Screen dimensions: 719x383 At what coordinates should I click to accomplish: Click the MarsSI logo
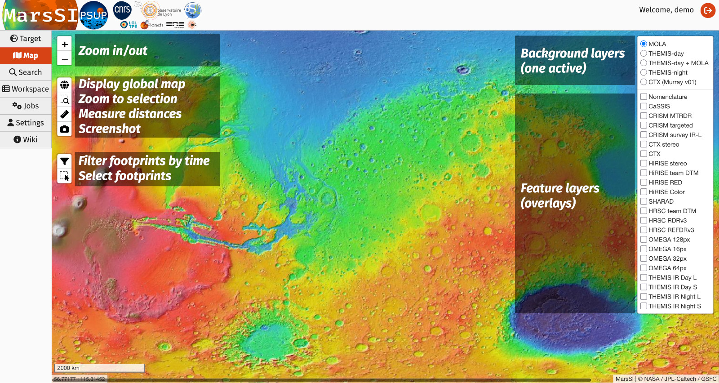pos(40,15)
